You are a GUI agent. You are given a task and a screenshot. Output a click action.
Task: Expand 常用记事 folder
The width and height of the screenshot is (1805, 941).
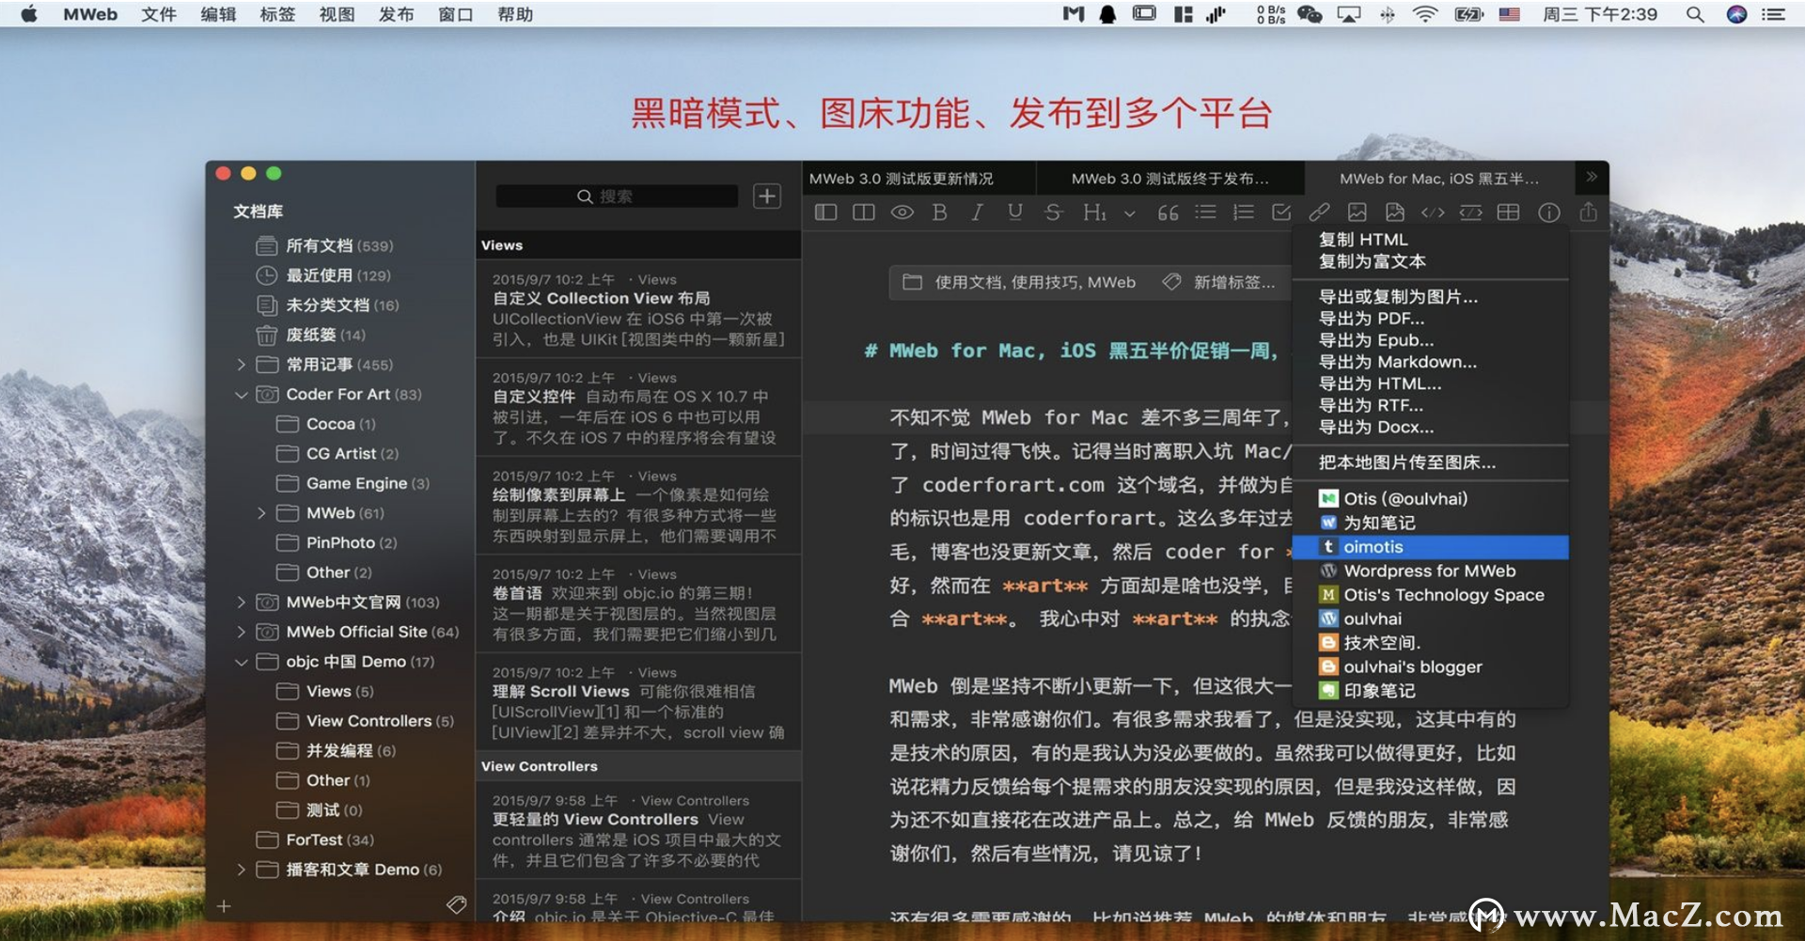242,365
